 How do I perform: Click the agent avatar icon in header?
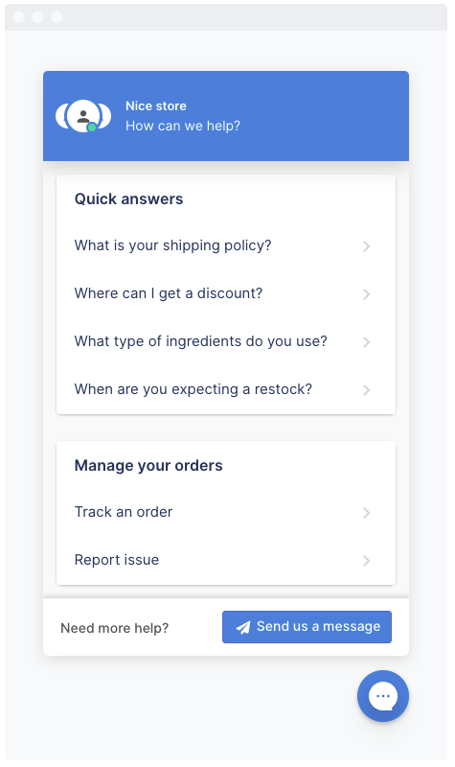(83, 116)
